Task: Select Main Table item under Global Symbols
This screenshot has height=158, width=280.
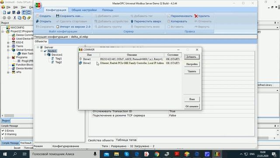Action: pos(25,54)
